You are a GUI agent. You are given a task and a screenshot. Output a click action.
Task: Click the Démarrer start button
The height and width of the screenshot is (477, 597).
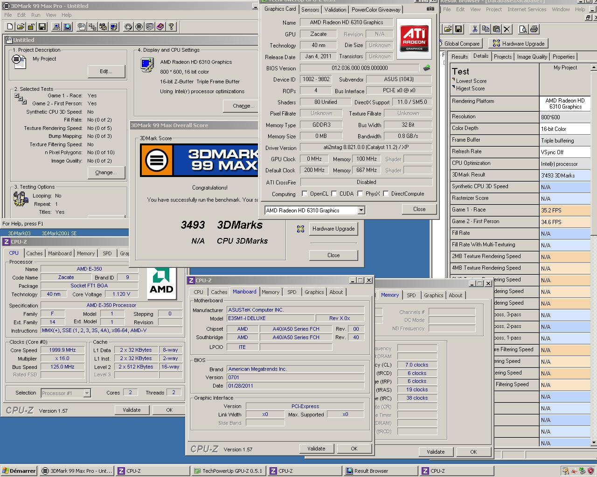[19, 471]
